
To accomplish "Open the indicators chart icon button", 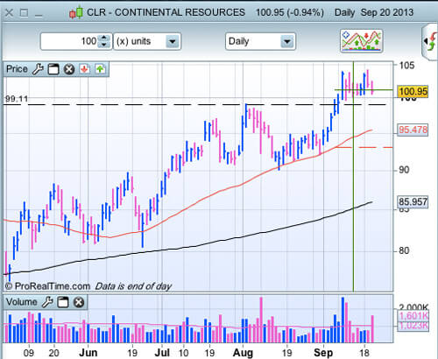I will point(362,41).
